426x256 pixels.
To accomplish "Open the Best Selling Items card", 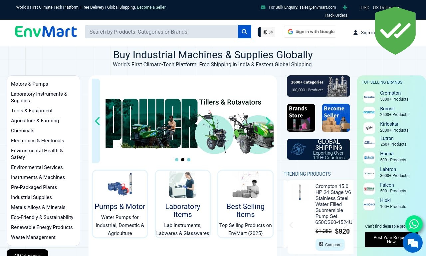I will pyautogui.click(x=245, y=204).
